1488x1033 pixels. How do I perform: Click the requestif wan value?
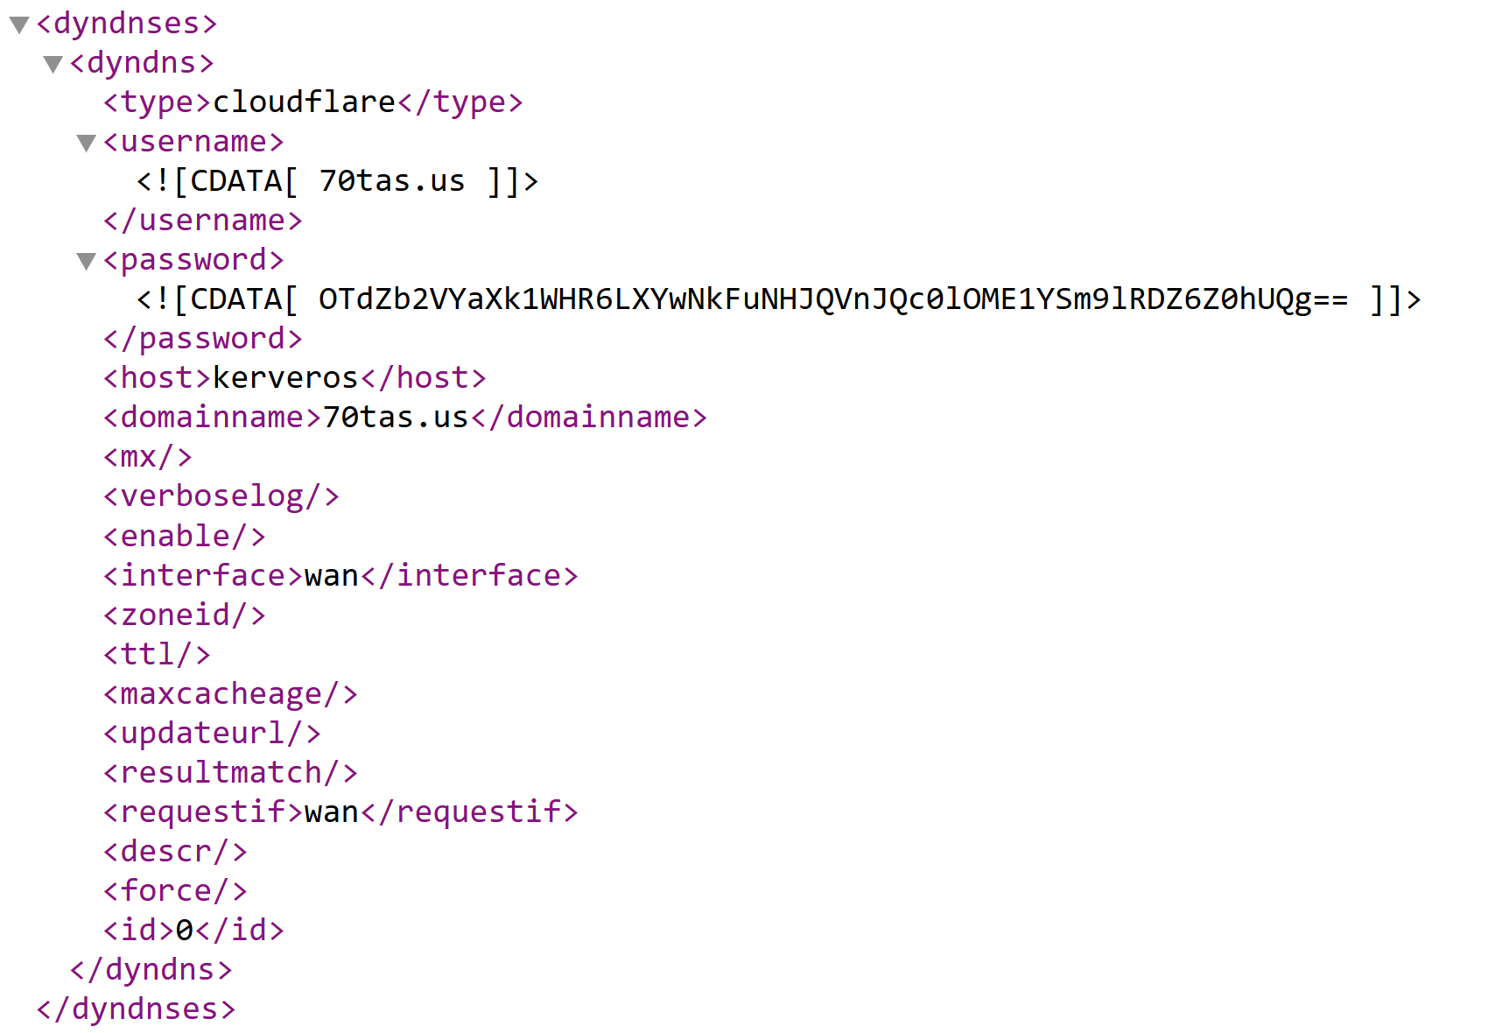332,812
